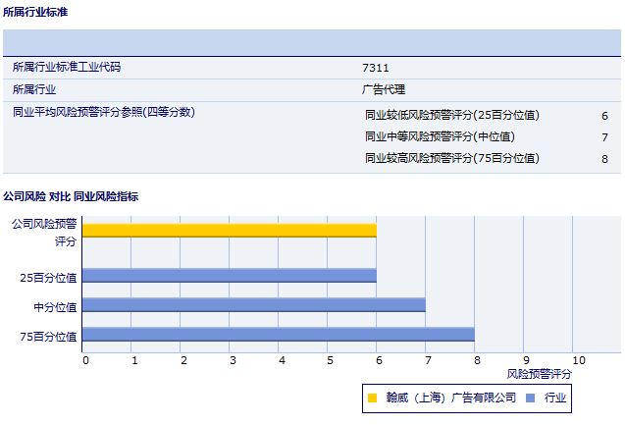
Task: Select the blue 25百分位值 bar
Action: 230,276
